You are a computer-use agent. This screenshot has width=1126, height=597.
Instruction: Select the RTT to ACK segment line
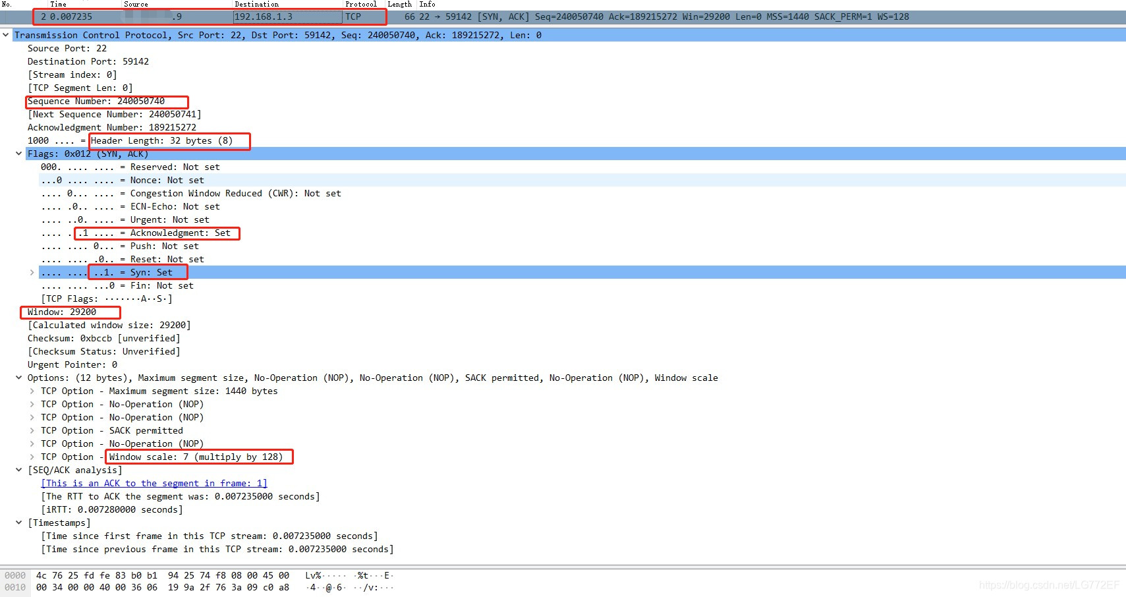(x=181, y=496)
